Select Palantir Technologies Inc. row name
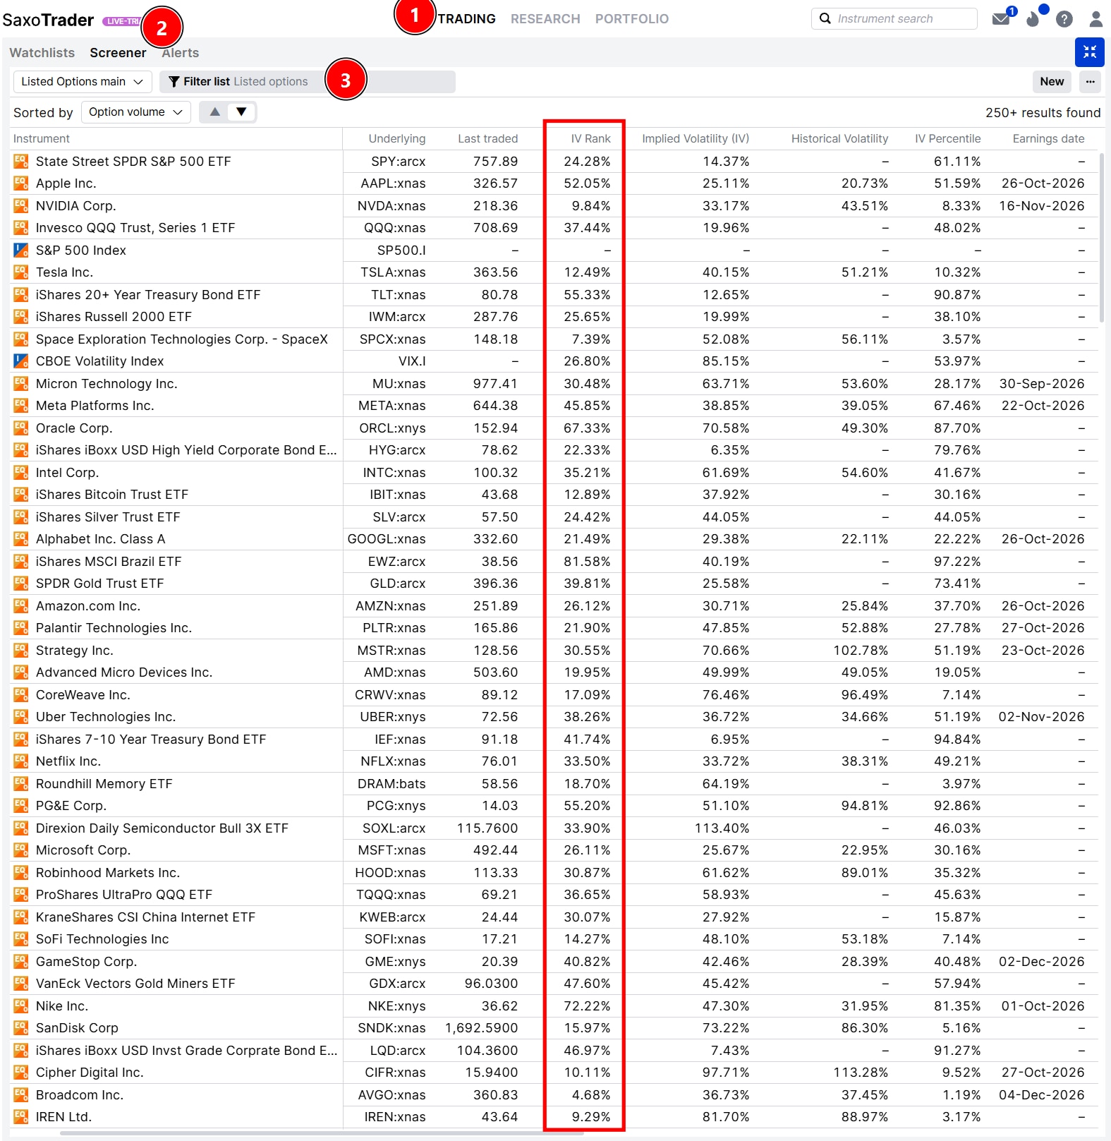This screenshot has width=1111, height=1141. coord(114,628)
